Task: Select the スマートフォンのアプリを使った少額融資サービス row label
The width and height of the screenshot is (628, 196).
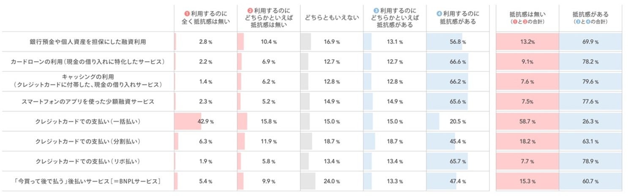Action: click(87, 101)
